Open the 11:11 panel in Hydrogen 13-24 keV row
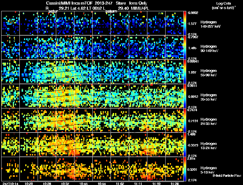This screenshot has width=243, height=185. tap(138, 145)
